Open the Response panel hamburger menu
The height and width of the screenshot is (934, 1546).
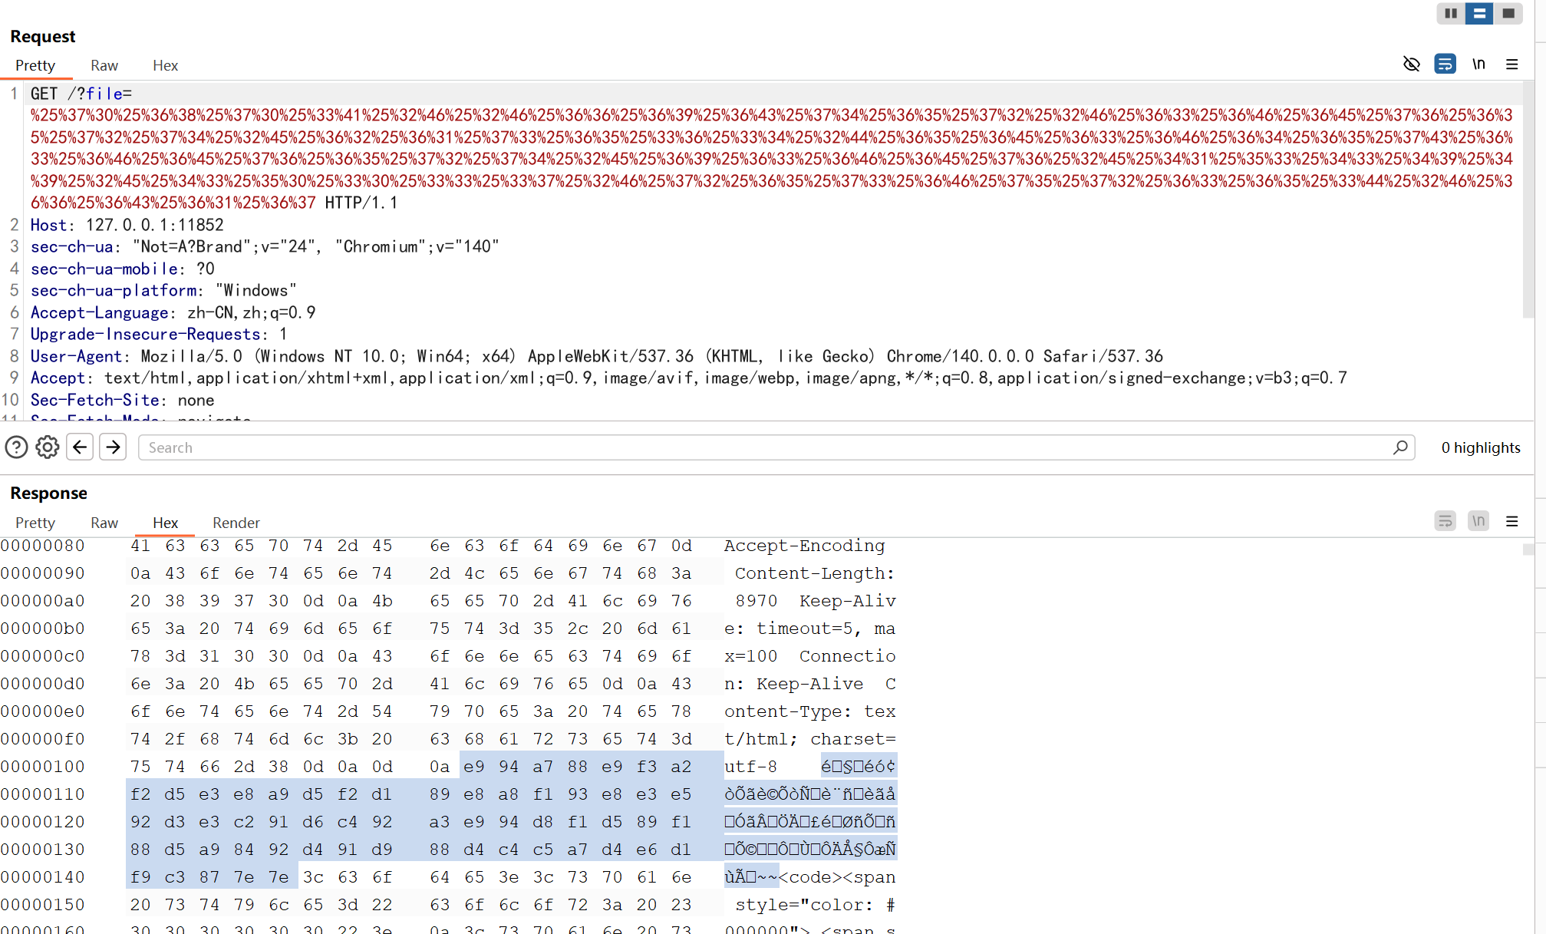click(1512, 522)
